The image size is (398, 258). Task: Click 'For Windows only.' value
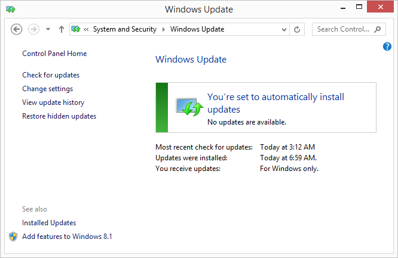pos(289,169)
